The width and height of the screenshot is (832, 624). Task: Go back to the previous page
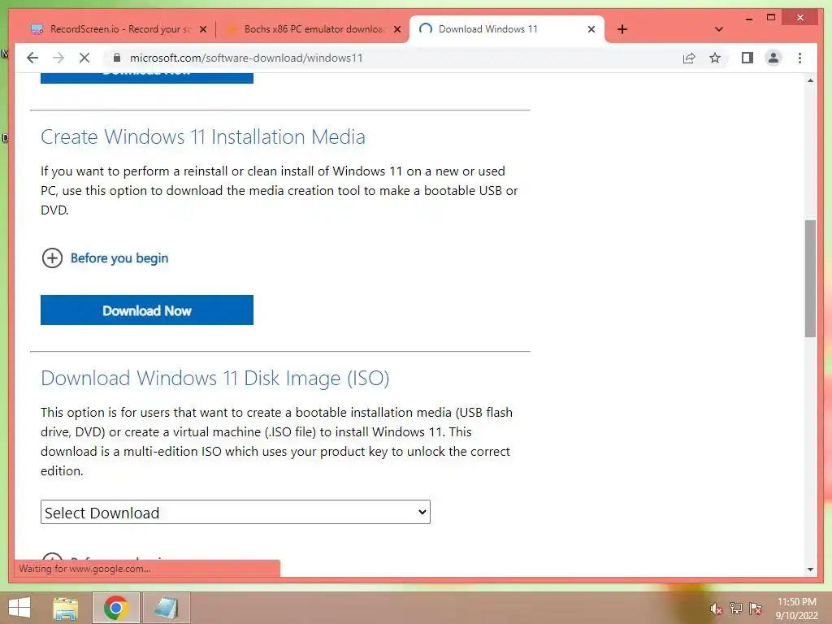pyautogui.click(x=32, y=58)
